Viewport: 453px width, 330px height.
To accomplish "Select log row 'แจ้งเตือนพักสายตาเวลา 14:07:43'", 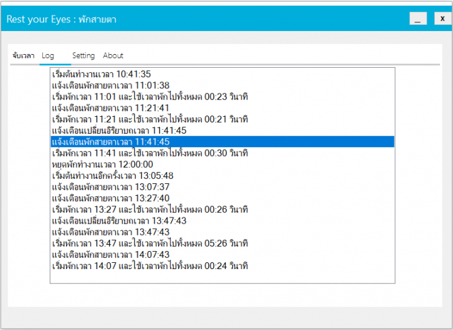I will [x=223, y=254].
